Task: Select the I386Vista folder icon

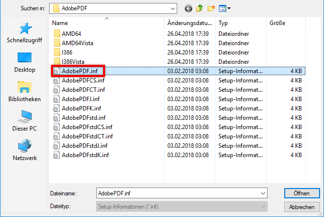Action: pos(57,61)
